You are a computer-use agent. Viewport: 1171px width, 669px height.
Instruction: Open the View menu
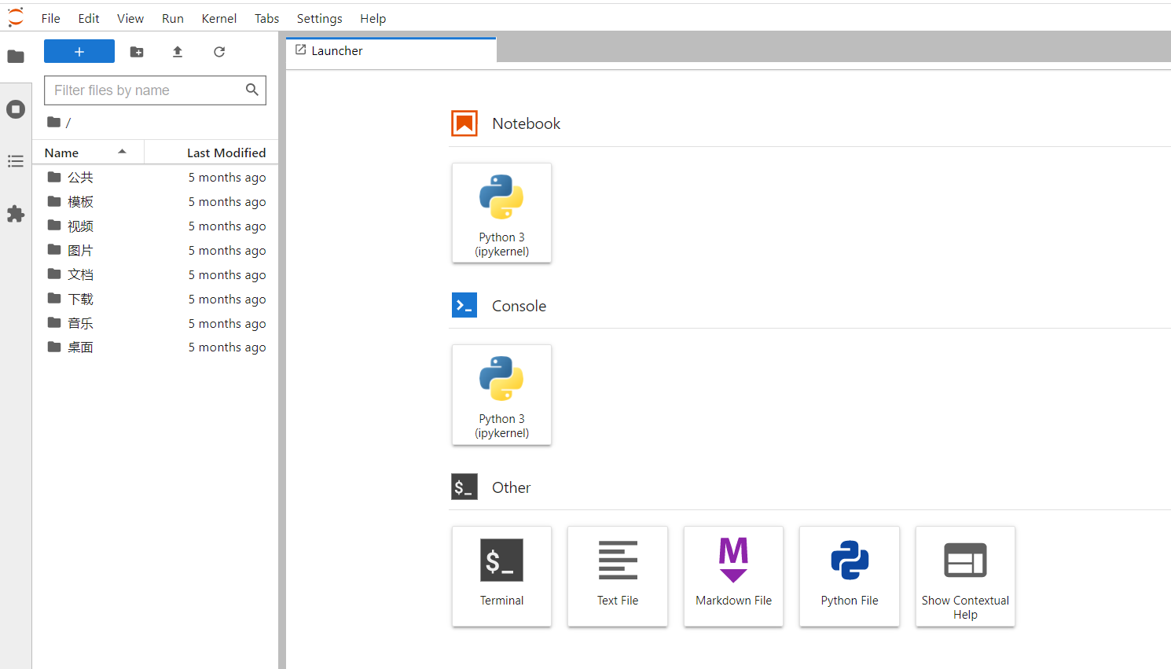[x=130, y=18]
